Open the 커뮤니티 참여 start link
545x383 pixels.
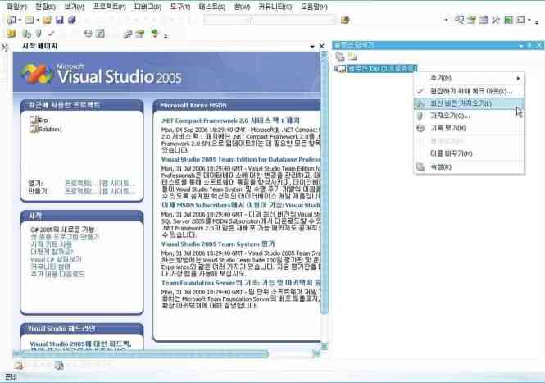coord(50,267)
